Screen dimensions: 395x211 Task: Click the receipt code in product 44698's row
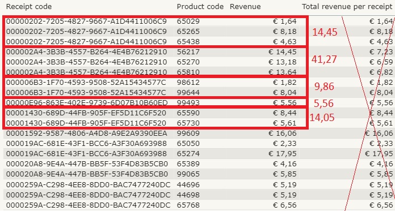coord(88,195)
